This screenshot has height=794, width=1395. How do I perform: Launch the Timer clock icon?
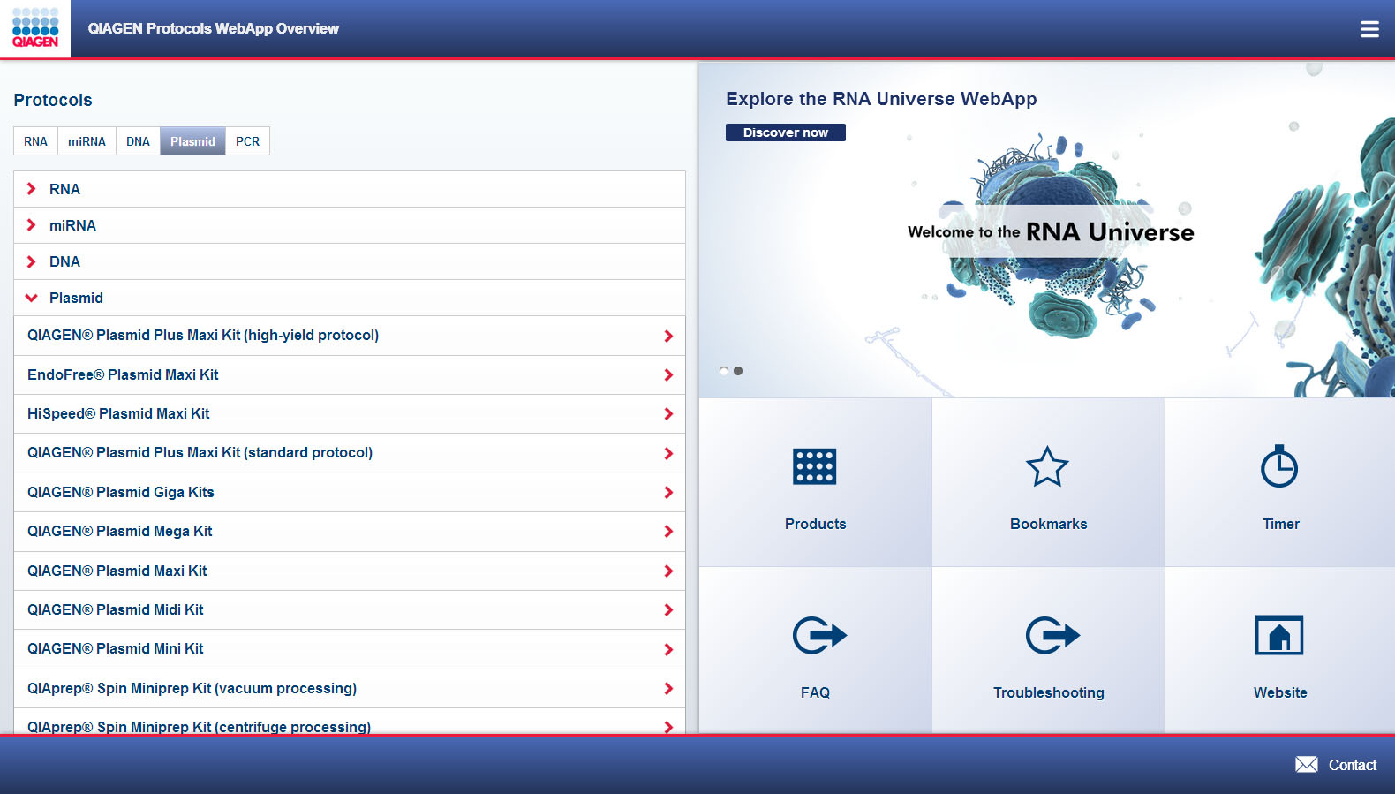pos(1279,466)
